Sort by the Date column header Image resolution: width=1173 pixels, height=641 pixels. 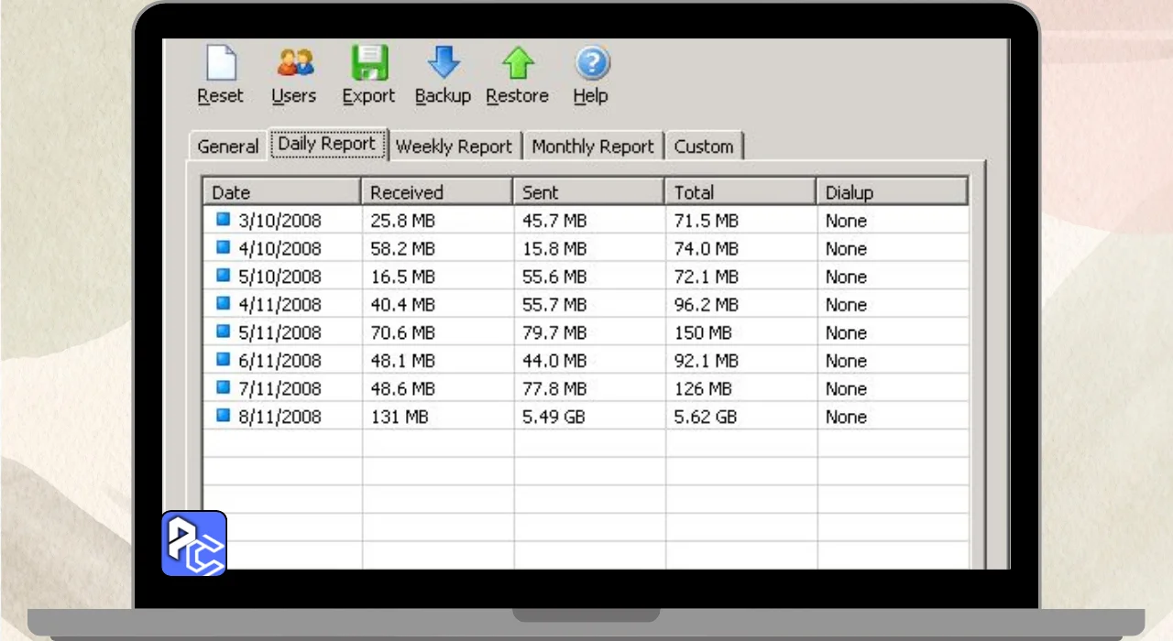coord(281,192)
